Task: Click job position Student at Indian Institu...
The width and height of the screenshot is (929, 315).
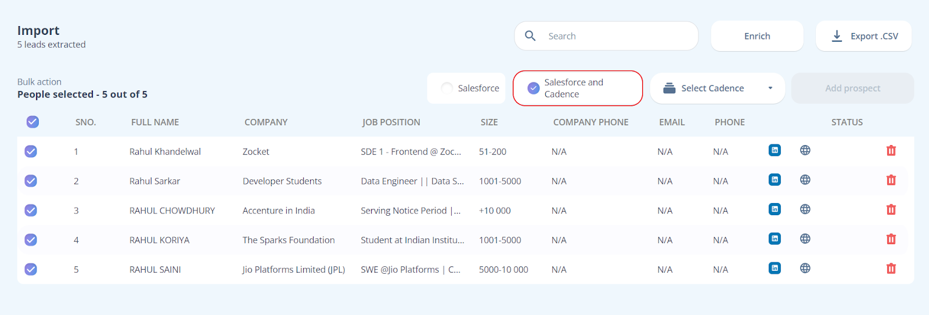Action: [412, 240]
